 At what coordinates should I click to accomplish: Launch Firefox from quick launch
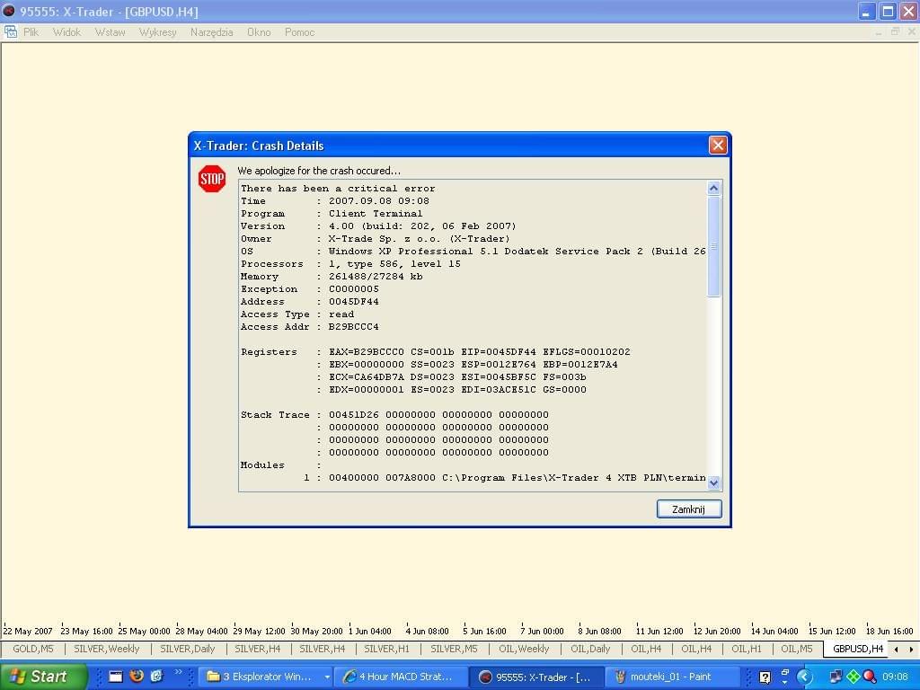(x=137, y=676)
